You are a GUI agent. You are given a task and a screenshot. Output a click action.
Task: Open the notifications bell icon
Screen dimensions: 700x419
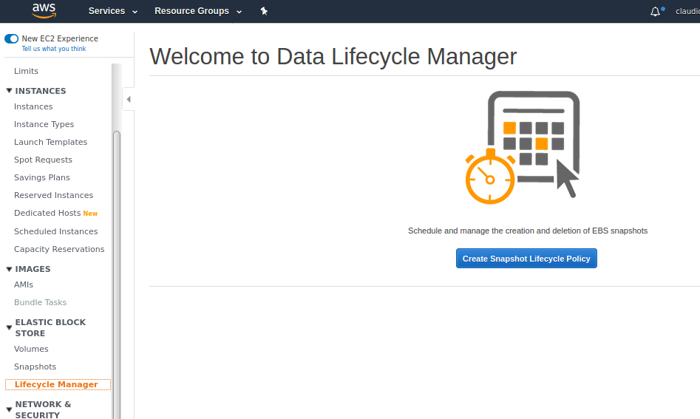655,12
